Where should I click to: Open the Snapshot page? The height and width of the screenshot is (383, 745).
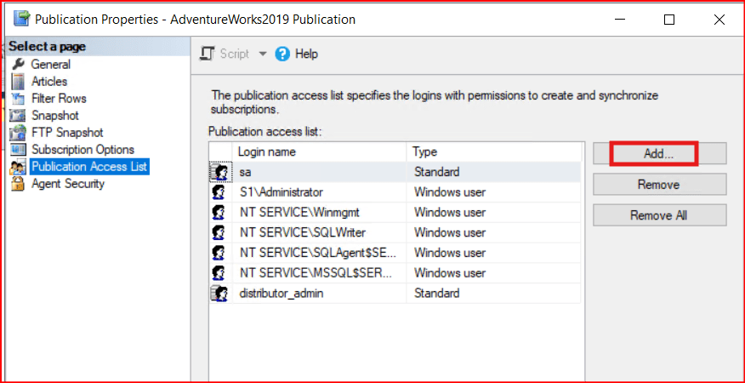(54, 116)
